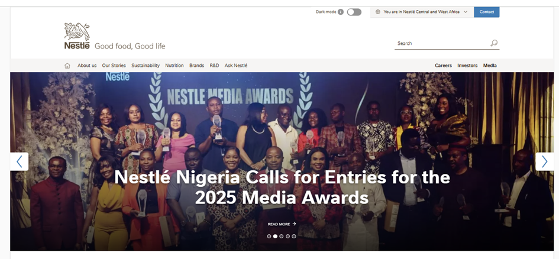559x259 pixels.
Task: Click arrow icon next to READ MORE
Action: (x=294, y=224)
